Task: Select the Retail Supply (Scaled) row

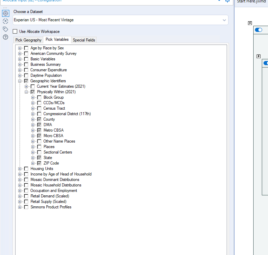Action: pos(48,202)
